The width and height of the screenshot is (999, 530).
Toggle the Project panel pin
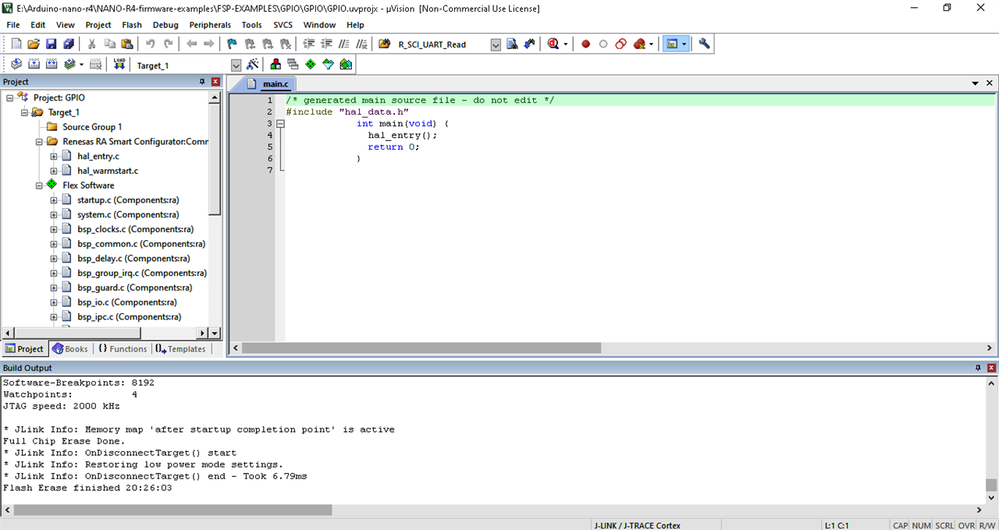pyautogui.click(x=202, y=82)
